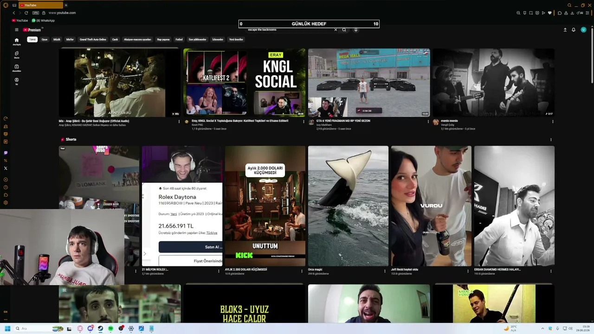Open options for GTA 6 Yeni Fragman video
594x334 pixels.
tap(428, 122)
